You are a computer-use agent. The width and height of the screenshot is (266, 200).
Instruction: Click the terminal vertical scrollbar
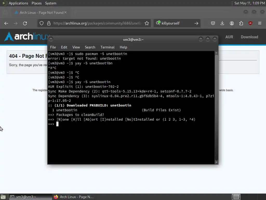click(216, 108)
